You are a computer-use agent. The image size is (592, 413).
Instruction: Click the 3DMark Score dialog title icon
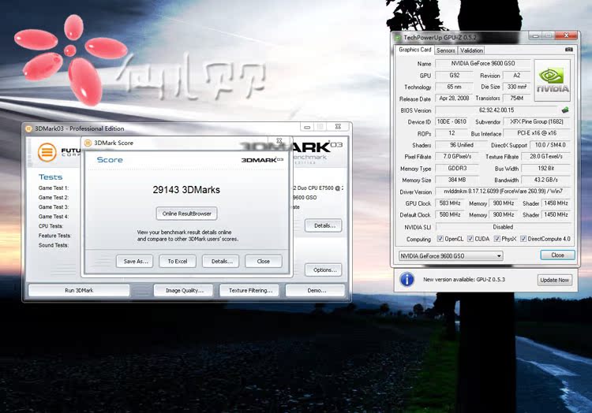[x=88, y=143]
